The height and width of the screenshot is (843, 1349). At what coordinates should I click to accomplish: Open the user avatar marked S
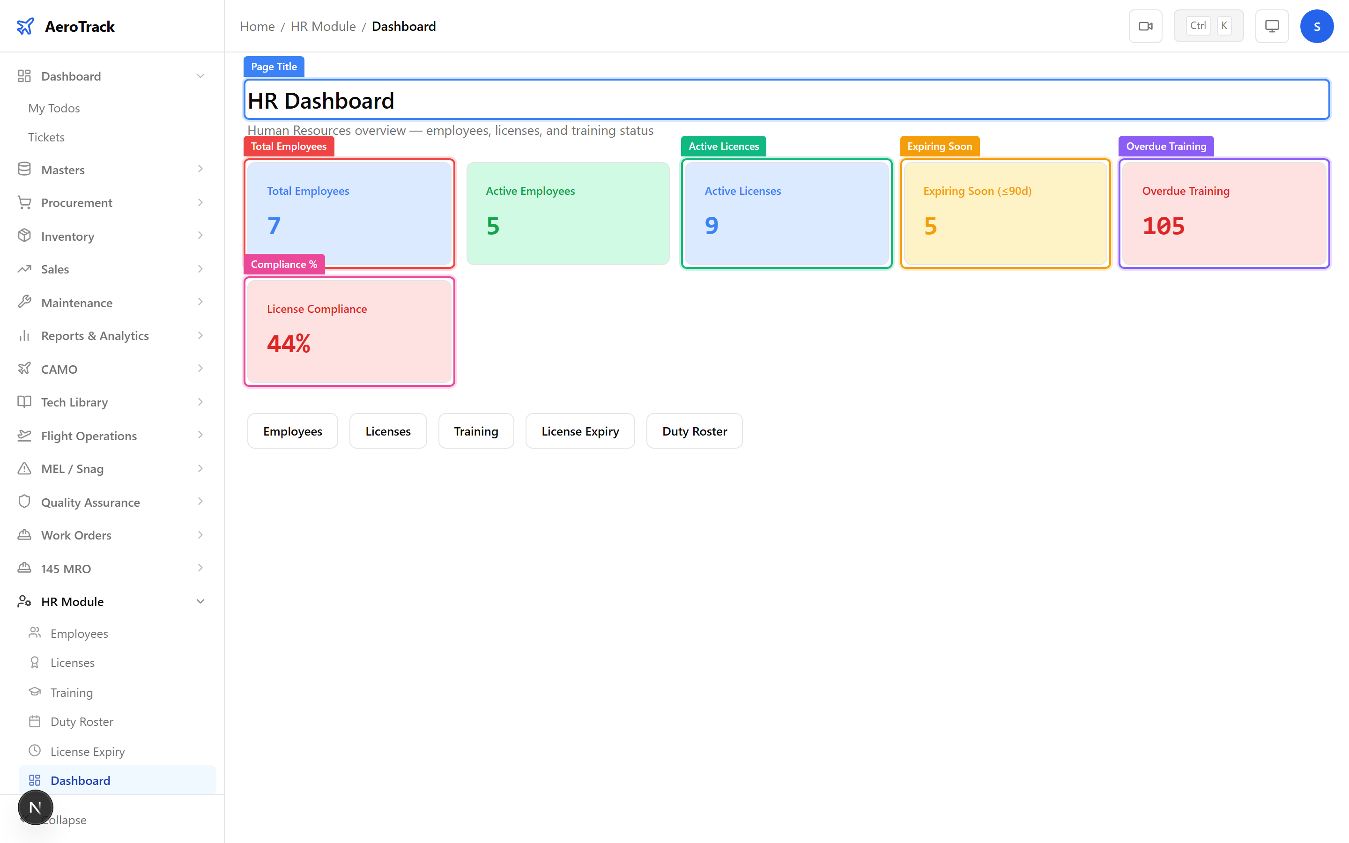pos(1317,26)
